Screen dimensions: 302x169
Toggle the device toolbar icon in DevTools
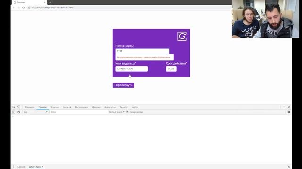coord(18,107)
